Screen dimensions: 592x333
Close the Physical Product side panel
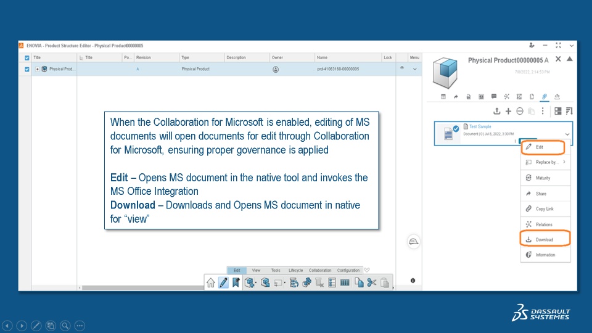click(558, 59)
